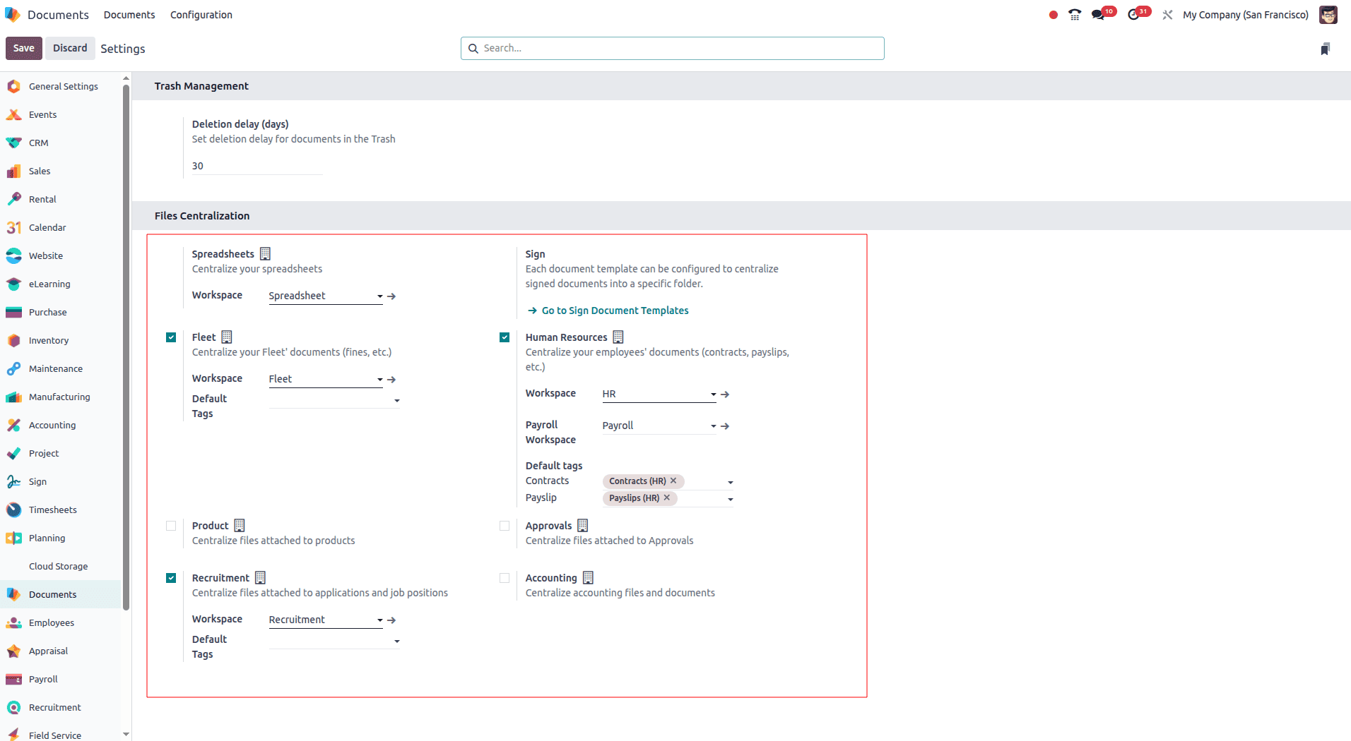Select the Accounting app icon in sidebar
Screen dimensions: 1351x741
tap(13, 425)
